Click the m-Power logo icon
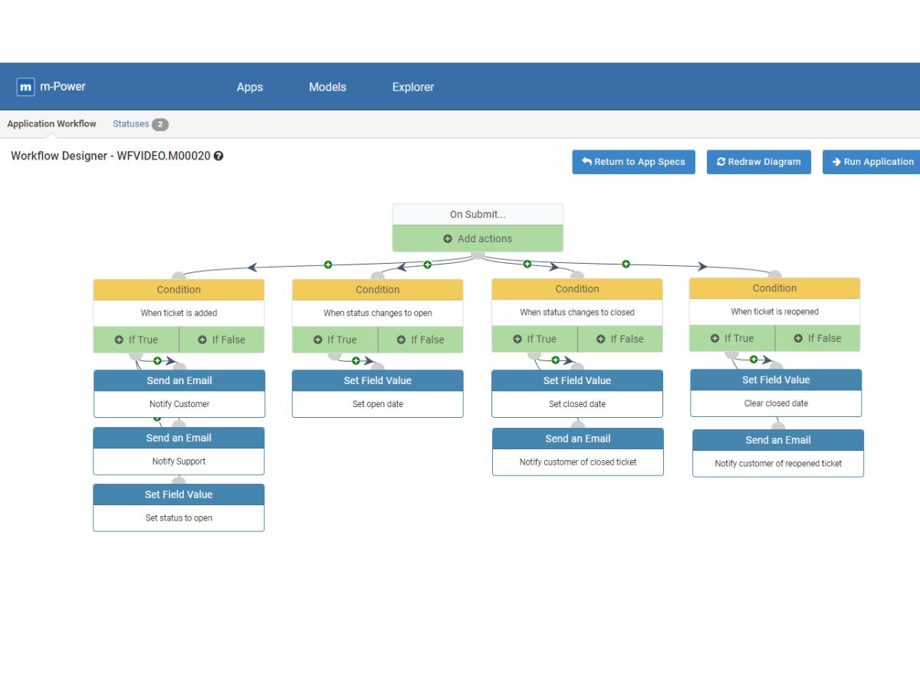 point(26,87)
